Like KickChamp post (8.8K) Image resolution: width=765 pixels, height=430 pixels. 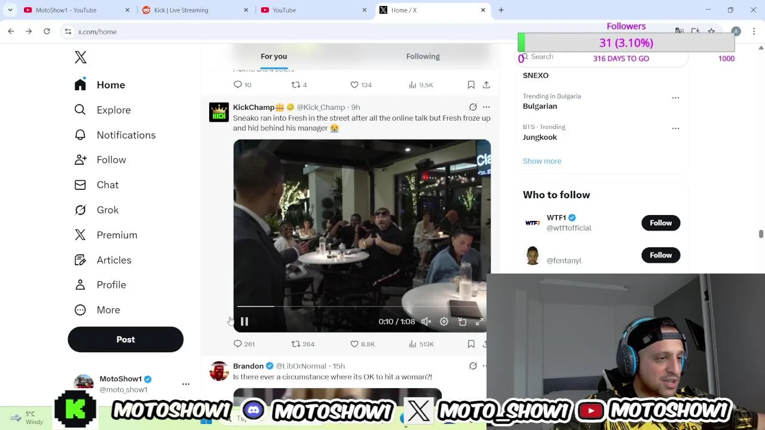(x=362, y=344)
